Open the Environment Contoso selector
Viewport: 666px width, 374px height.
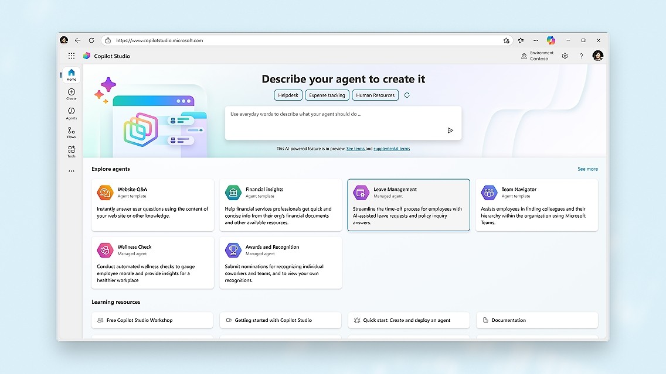(x=537, y=56)
